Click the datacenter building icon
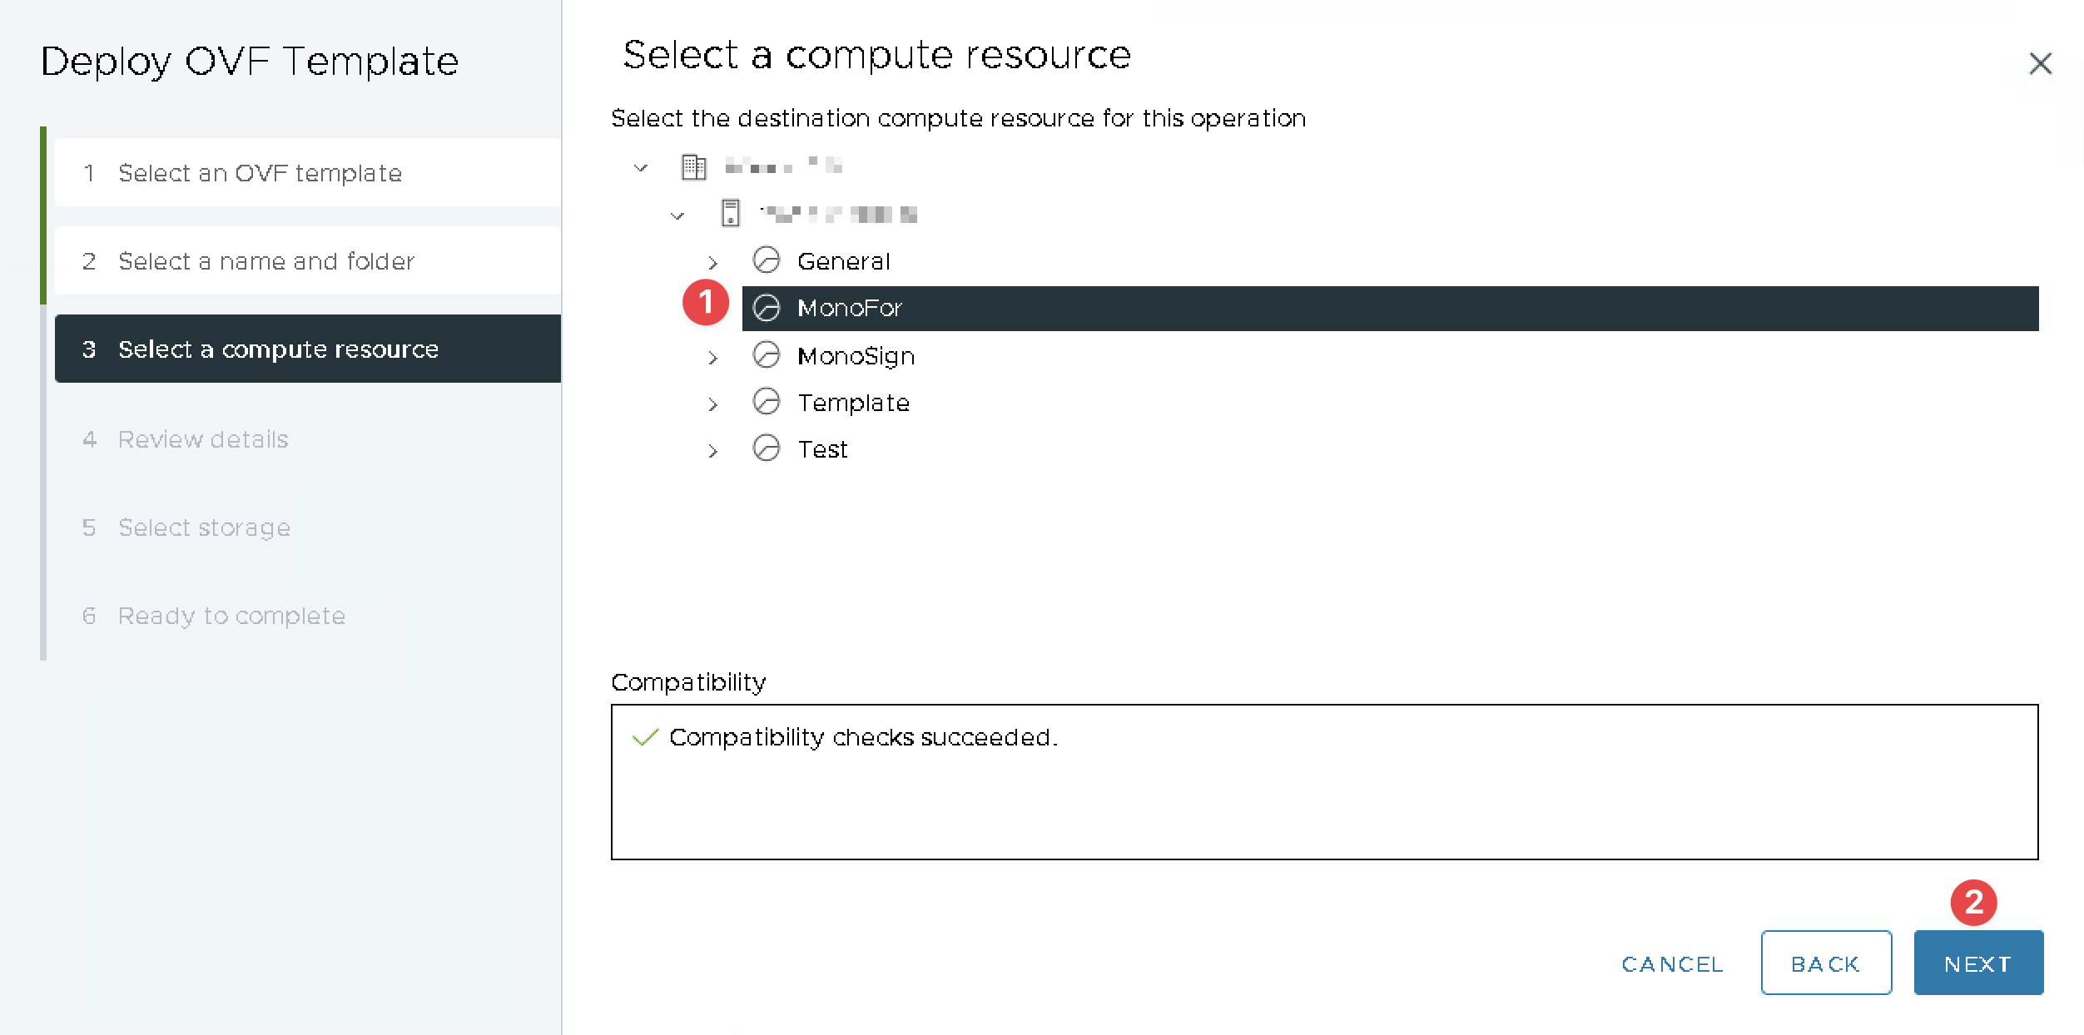2084x1035 pixels. (693, 167)
